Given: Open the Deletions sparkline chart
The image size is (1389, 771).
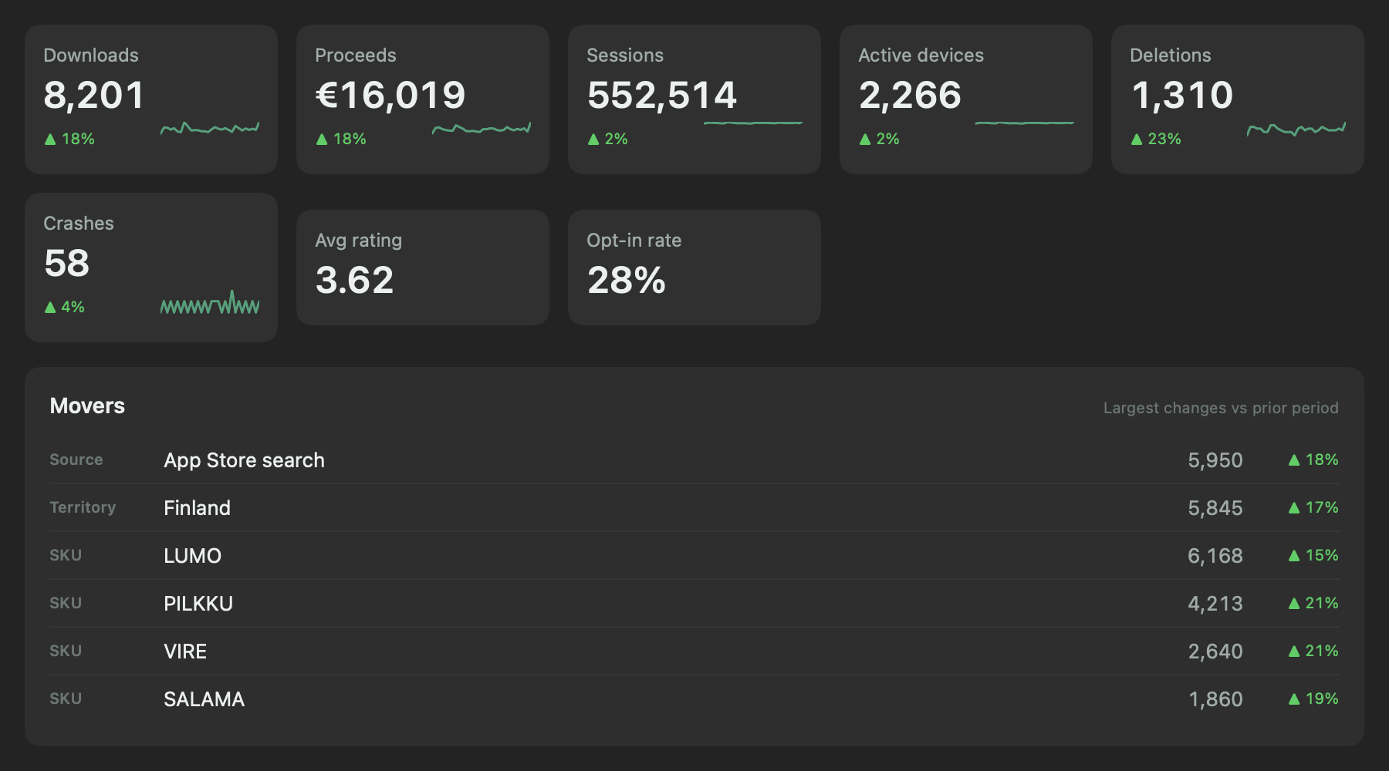Looking at the screenshot, I should point(1296,128).
